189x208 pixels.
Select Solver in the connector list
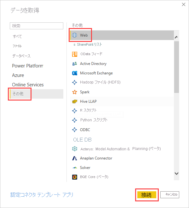point(85,168)
